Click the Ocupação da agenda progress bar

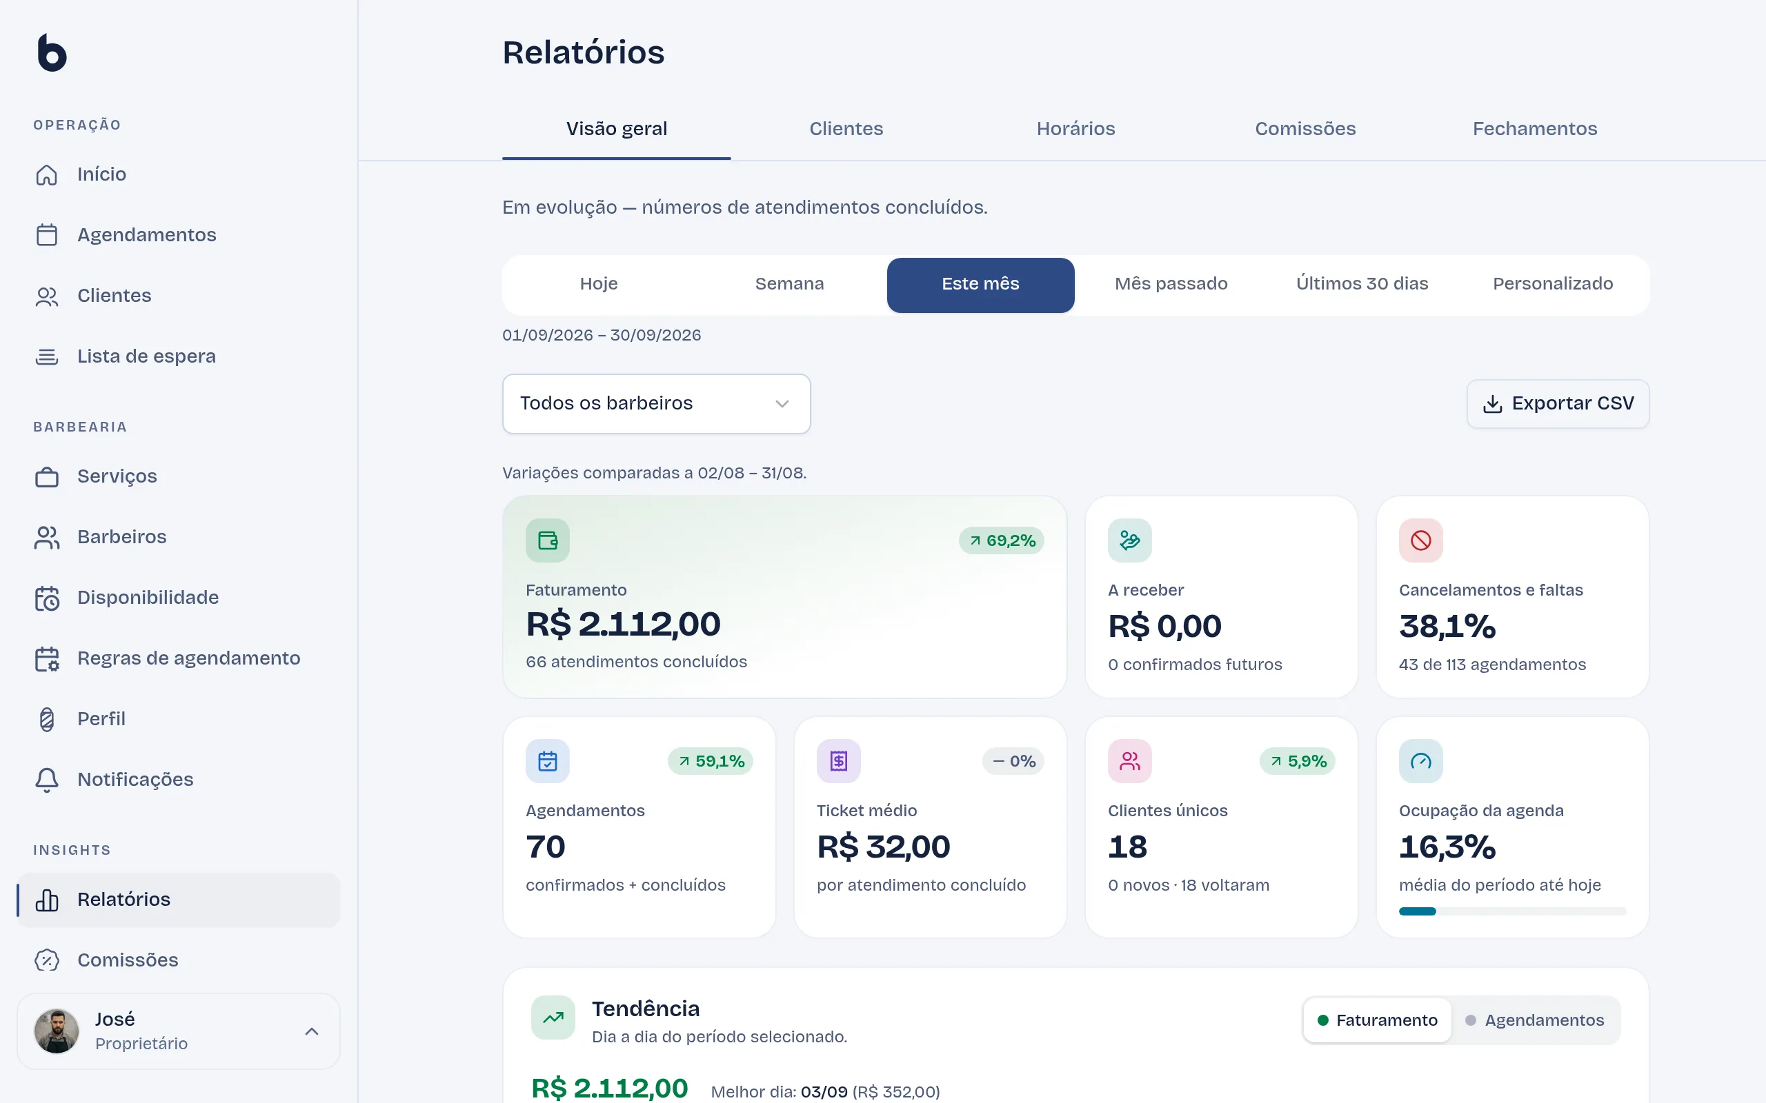click(x=1512, y=911)
